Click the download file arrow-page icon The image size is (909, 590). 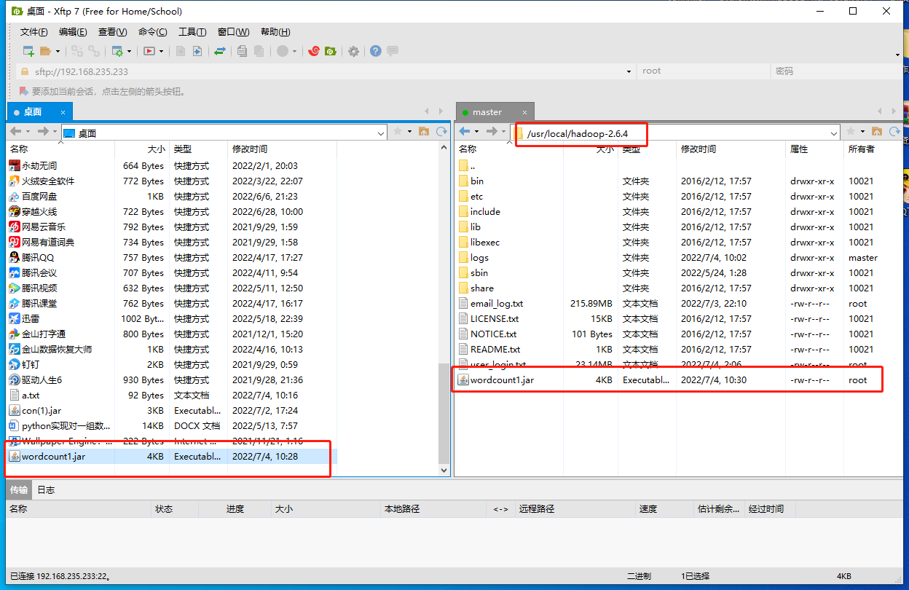(197, 51)
